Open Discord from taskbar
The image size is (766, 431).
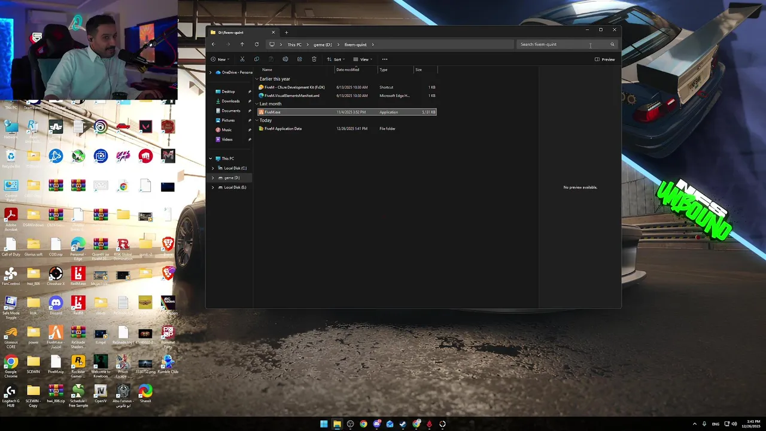(376, 424)
